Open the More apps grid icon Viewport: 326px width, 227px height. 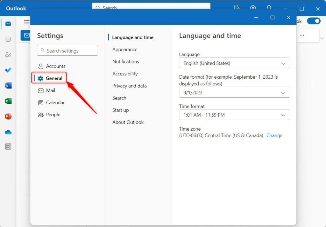[x=8, y=146]
